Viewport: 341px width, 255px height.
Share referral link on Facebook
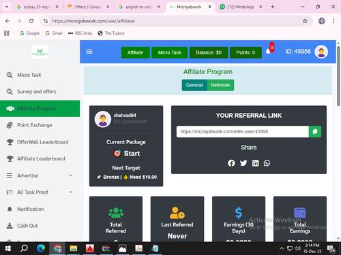pyautogui.click(x=231, y=163)
